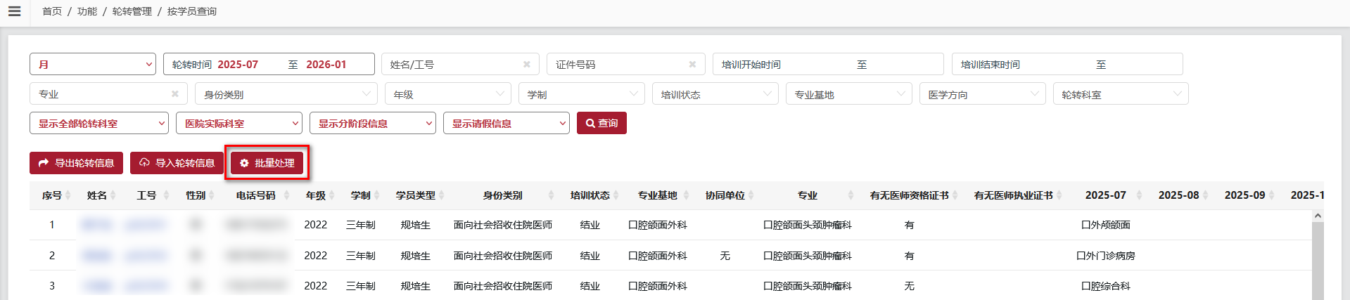Open 轮转管理 breadcrumb item
Image resolution: width=1350 pixels, height=300 pixels.
(x=132, y=11)
